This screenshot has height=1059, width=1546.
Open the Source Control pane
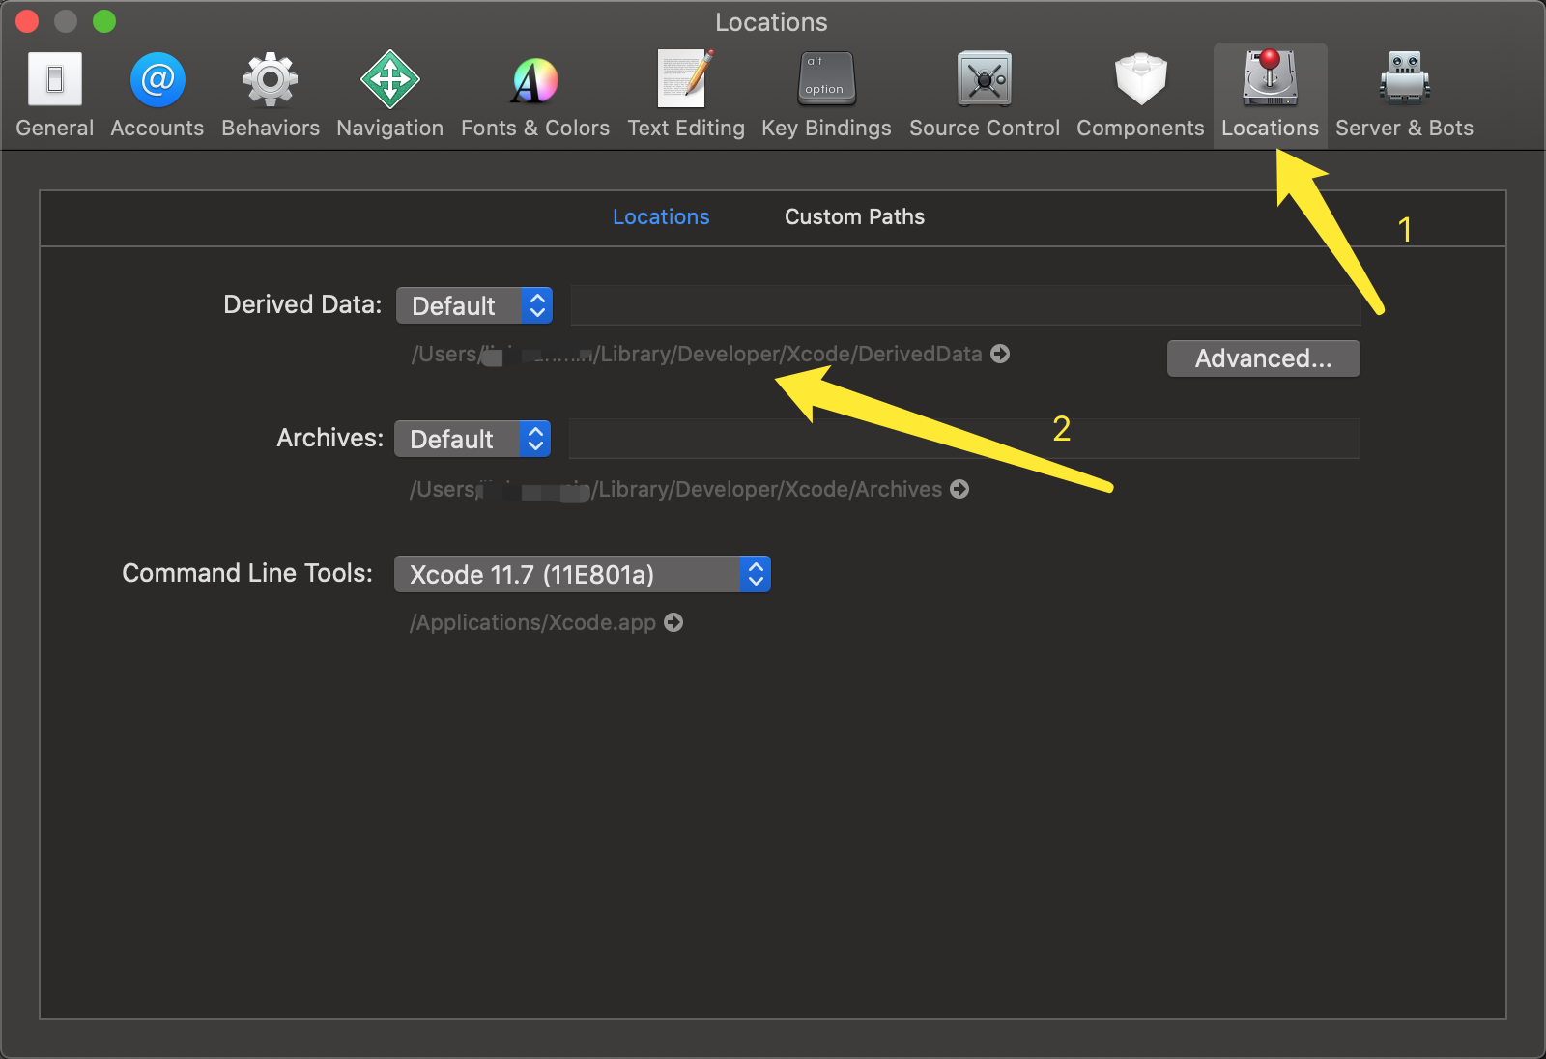click(x=985, y=95)
